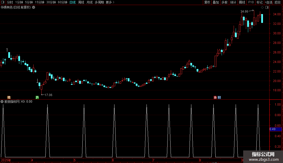Image resolution: width=283 pixels, height=163 pixels.
Task: Click the 榜 marker on the chart
Action: [x=9, y=97]
